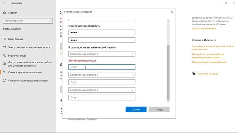238x133 pixels.
Task: Click answer field under question 3
Action: [102, 98]
